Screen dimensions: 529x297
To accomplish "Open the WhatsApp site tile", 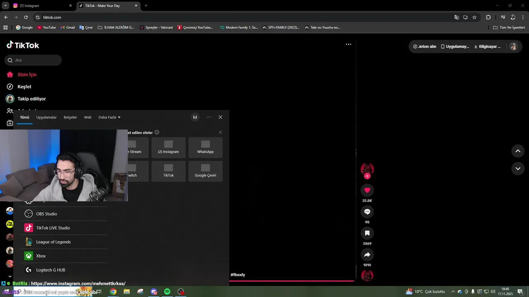I will point(205,148).
